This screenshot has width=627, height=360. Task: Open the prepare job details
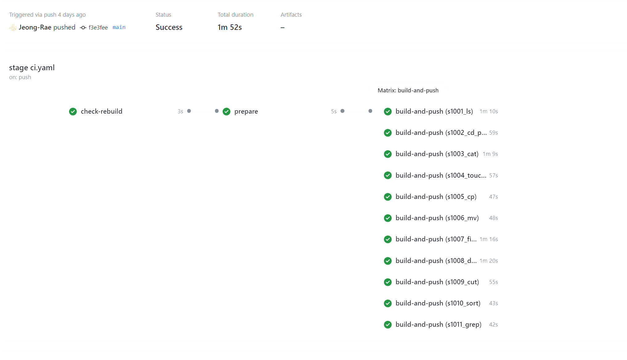point(246,111)
